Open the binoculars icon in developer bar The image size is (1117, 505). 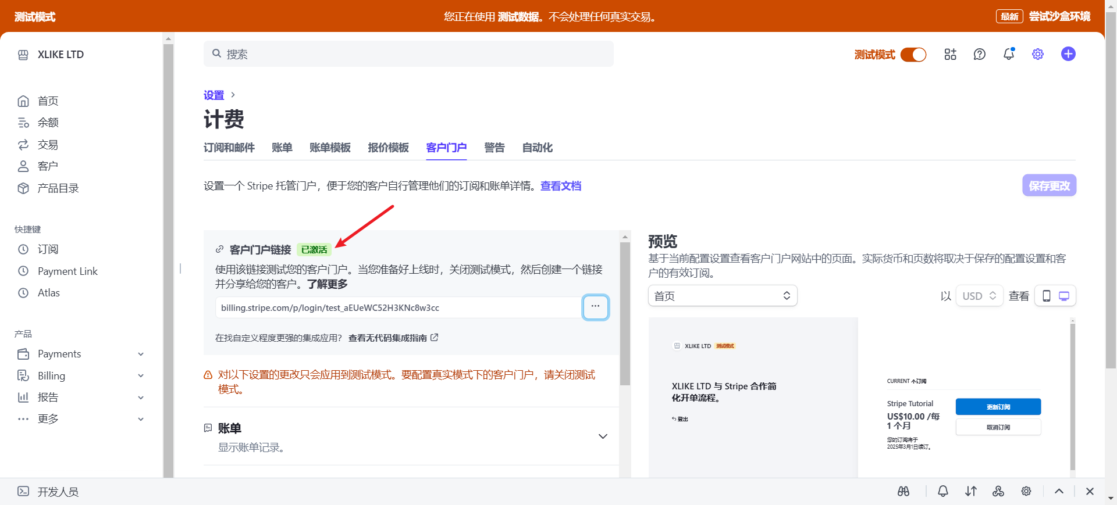point(903,491)
